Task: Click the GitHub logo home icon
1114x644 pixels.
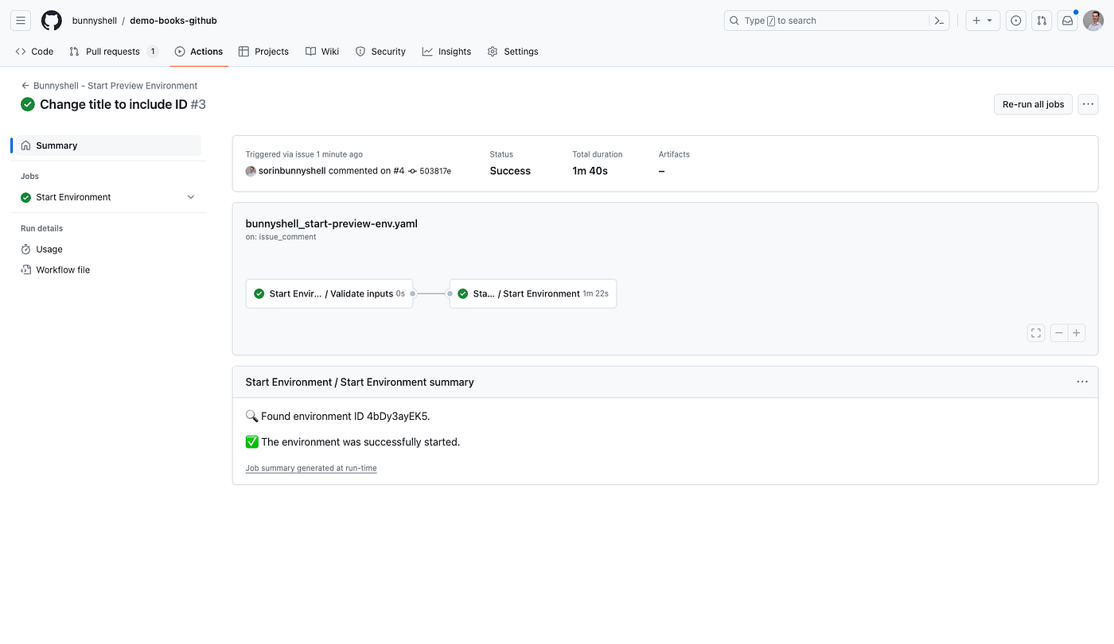Action: (x=52, y=21)
